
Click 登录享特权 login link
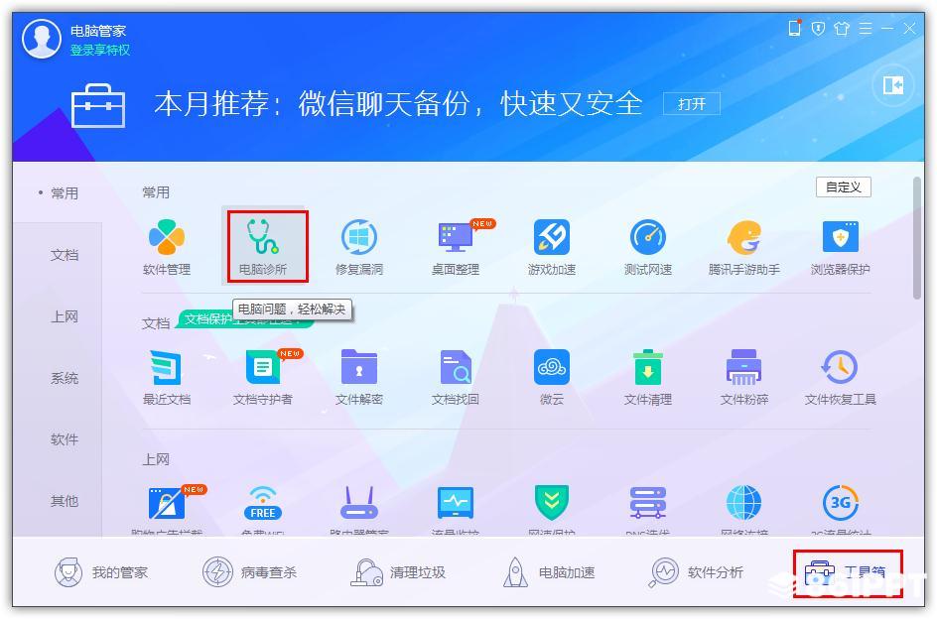(100, 51)
